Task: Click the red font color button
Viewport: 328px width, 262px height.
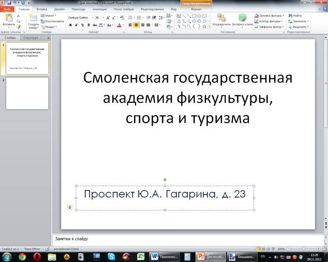Action: click(x=119, y=24)
